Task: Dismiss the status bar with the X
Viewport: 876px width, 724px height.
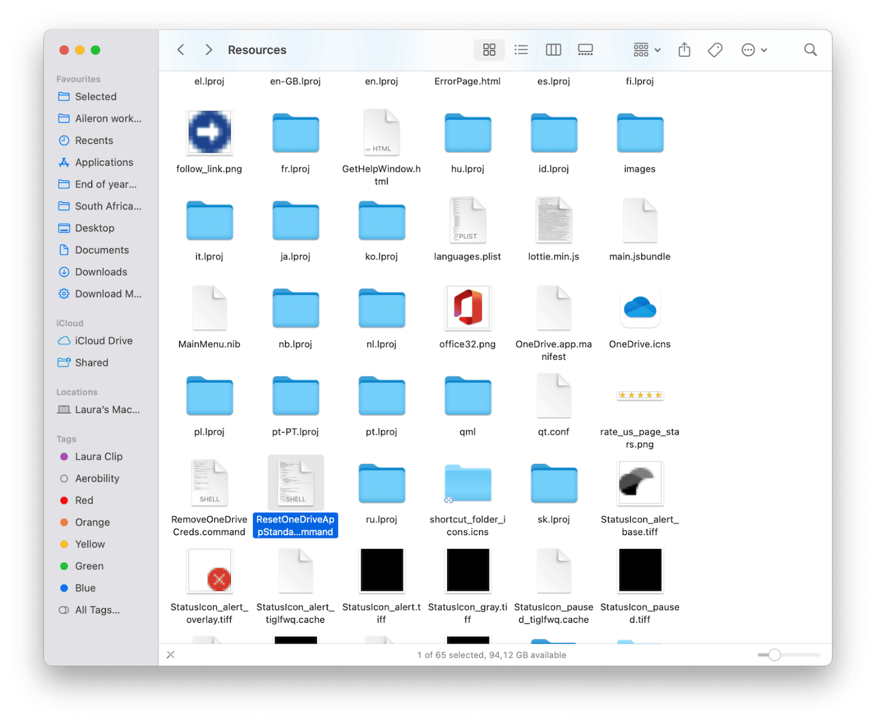Action: pos(171,654)
